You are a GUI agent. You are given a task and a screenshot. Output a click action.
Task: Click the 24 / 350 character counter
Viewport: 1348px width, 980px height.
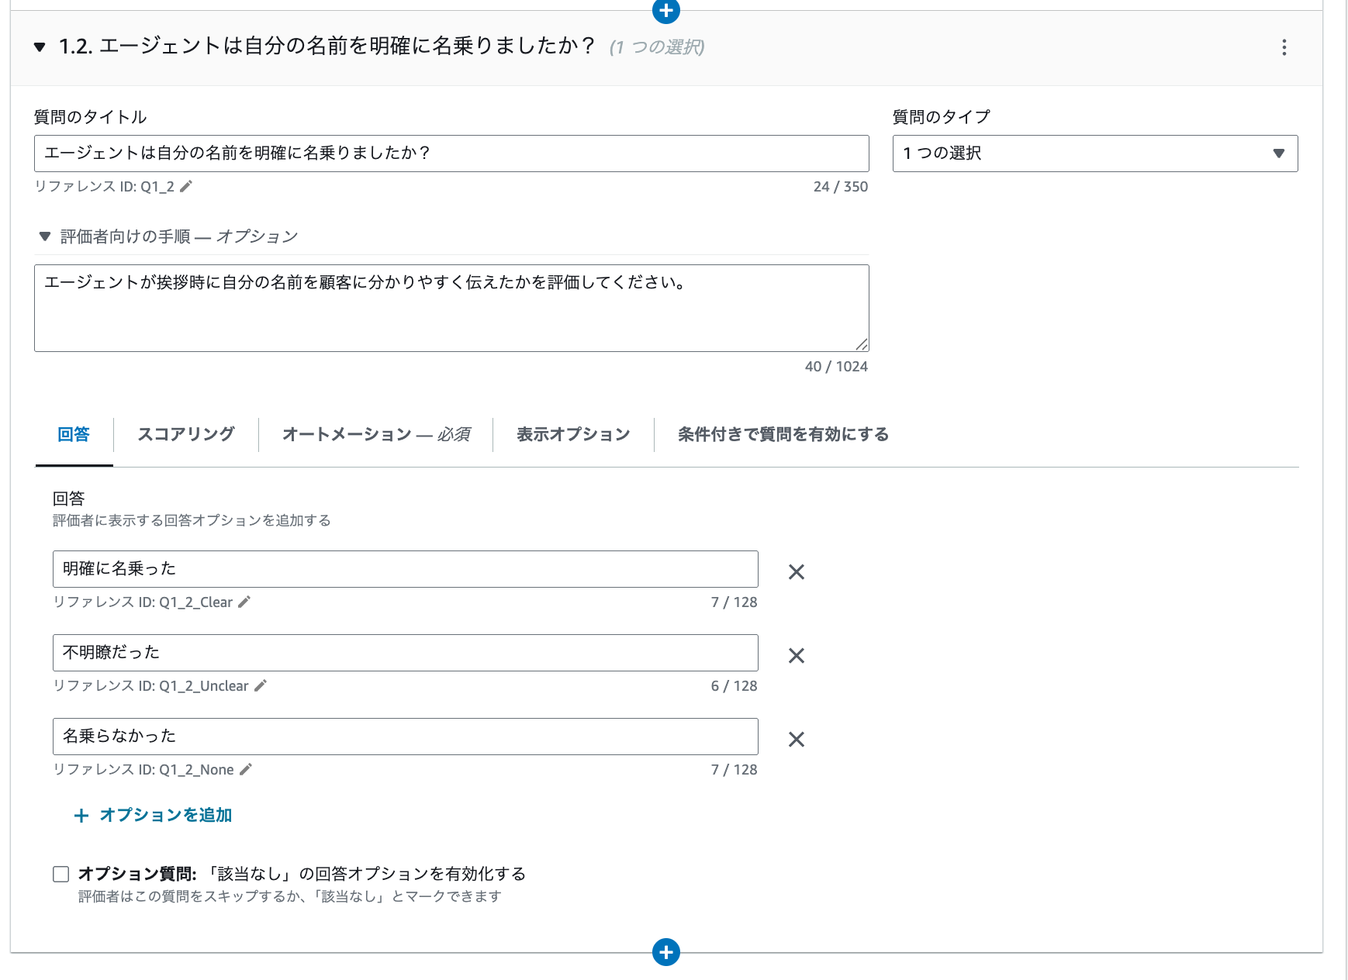pos(841,186)
